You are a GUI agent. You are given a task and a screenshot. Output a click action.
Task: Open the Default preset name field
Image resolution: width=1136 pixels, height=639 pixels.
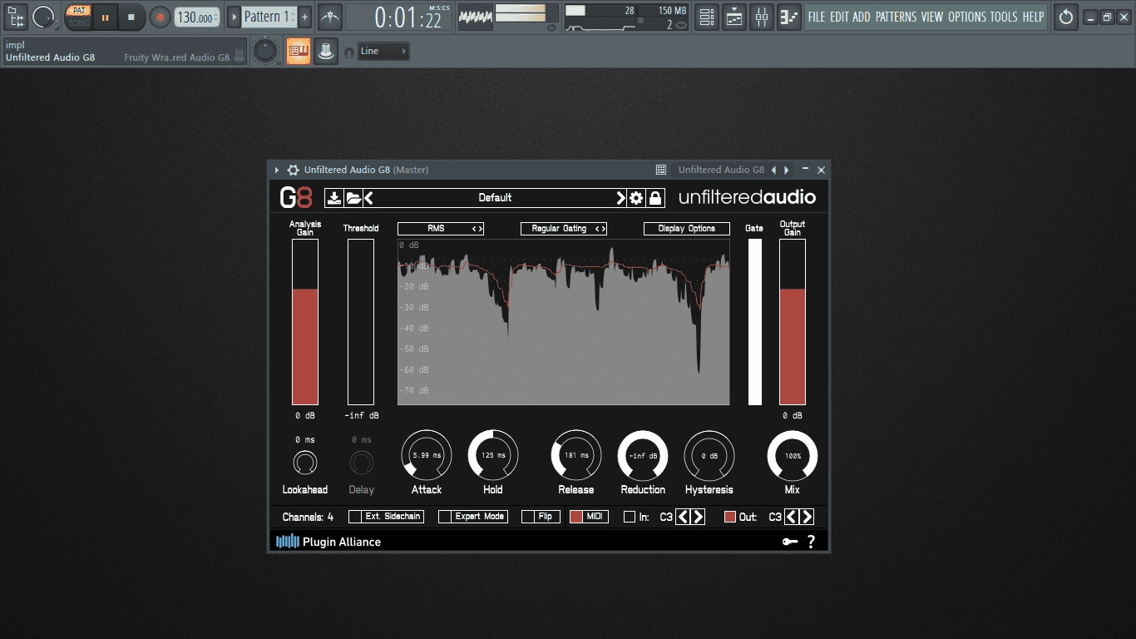tap(495, 198)
